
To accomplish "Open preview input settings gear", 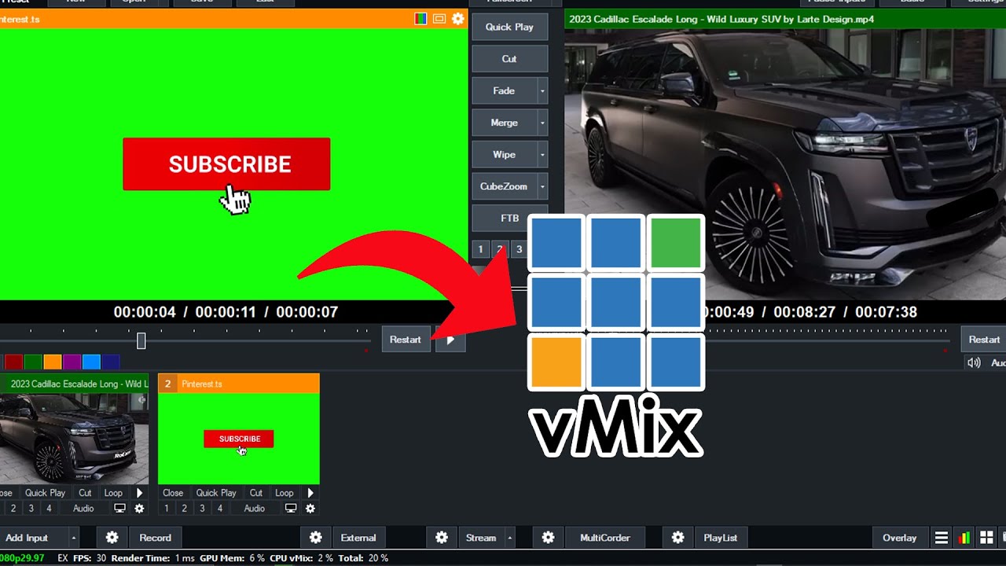I will tap(458, 19).
